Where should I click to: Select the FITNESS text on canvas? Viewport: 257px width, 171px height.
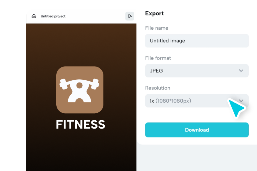tap(80, 125)
